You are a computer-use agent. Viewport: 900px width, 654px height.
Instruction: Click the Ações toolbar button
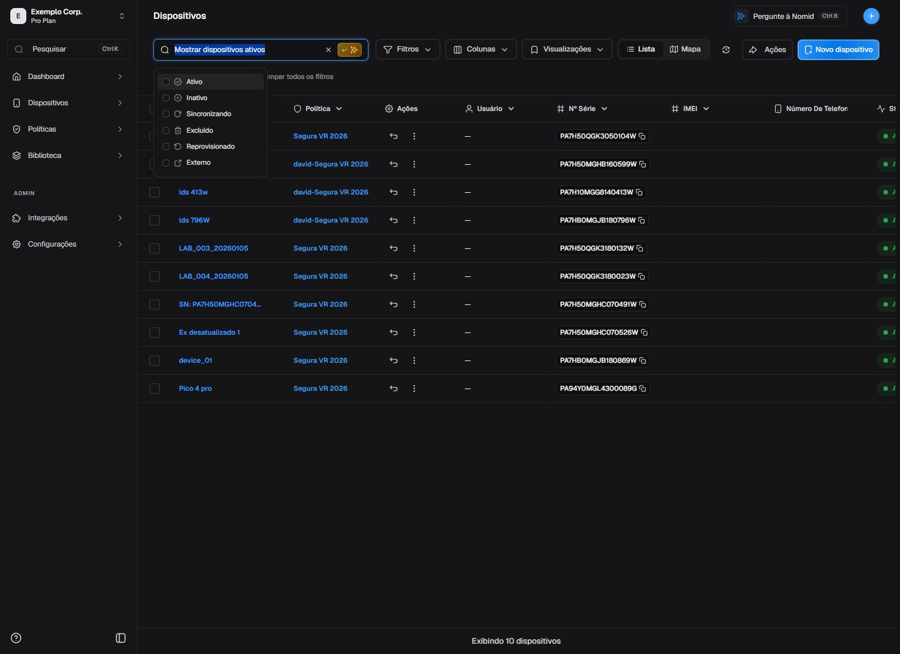point(767,50)
